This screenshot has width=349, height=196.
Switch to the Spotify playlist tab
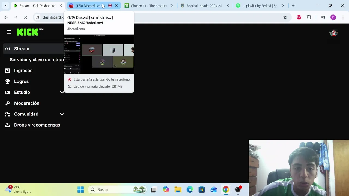tap(260, 5)
